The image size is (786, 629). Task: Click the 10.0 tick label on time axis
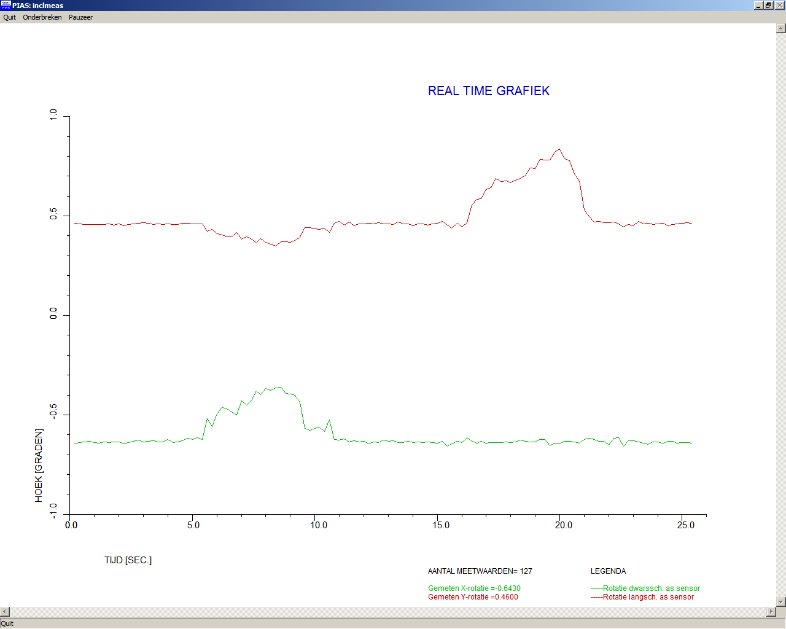[319, 525]
